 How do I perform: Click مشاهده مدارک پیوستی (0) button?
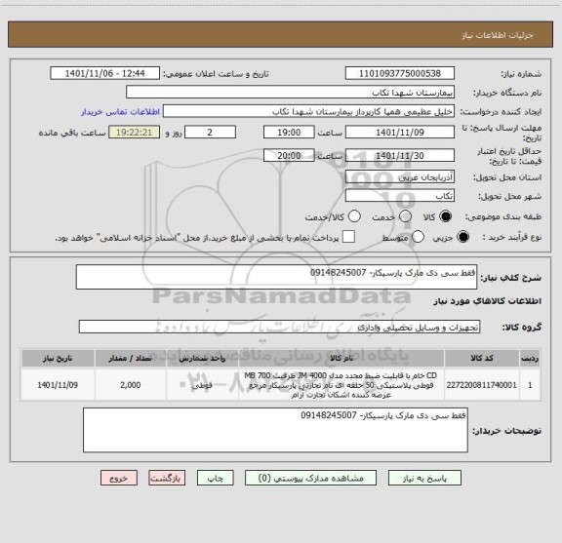[x=310, y=478]
